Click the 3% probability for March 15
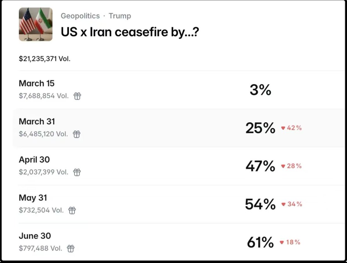347x263 pixels. (x=261, y=90)
